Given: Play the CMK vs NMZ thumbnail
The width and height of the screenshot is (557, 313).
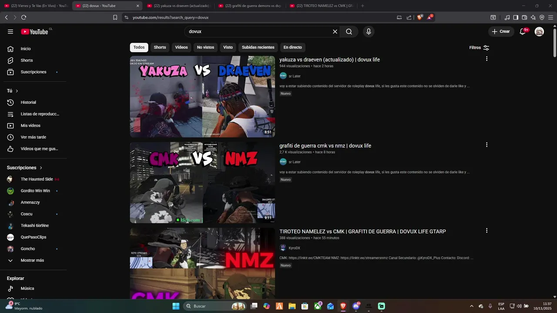Looking at the screenshot, I should pyautogui.click(x=202, y=183).
